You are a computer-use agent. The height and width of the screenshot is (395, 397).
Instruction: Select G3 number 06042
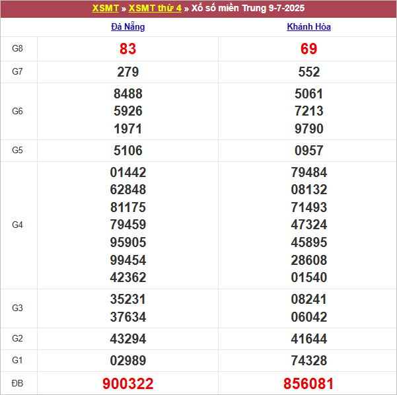(309, 317)
